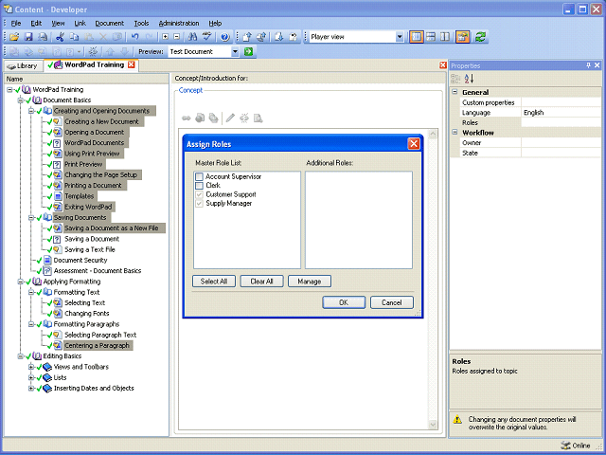606x455 pixels.
Task: Check the Account Supervisor role checkbox
Action: pyautogui.click(x=199, y=177)
